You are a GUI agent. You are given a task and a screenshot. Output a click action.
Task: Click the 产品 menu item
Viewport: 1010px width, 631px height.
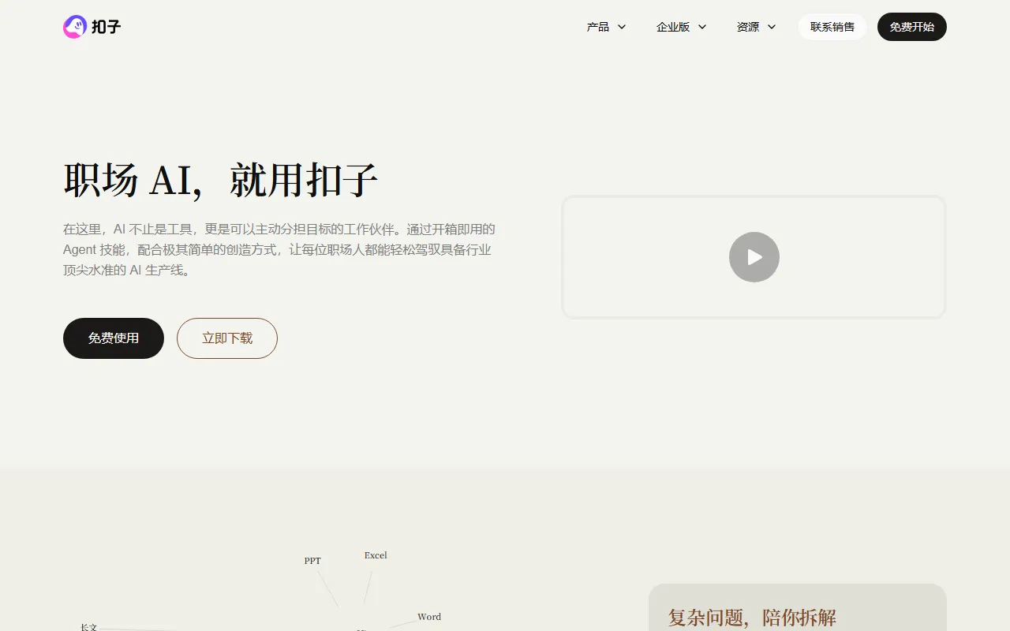coord(598,26)
